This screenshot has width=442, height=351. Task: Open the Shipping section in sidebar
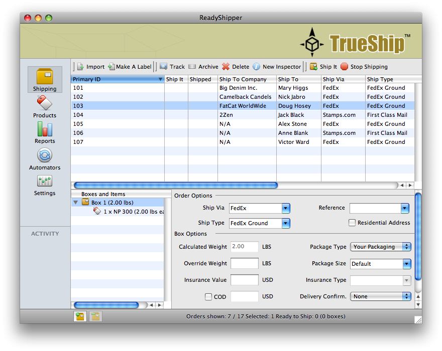pos(45,80)
